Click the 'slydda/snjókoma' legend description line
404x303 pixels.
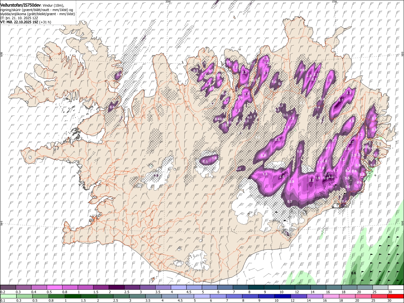38,14
